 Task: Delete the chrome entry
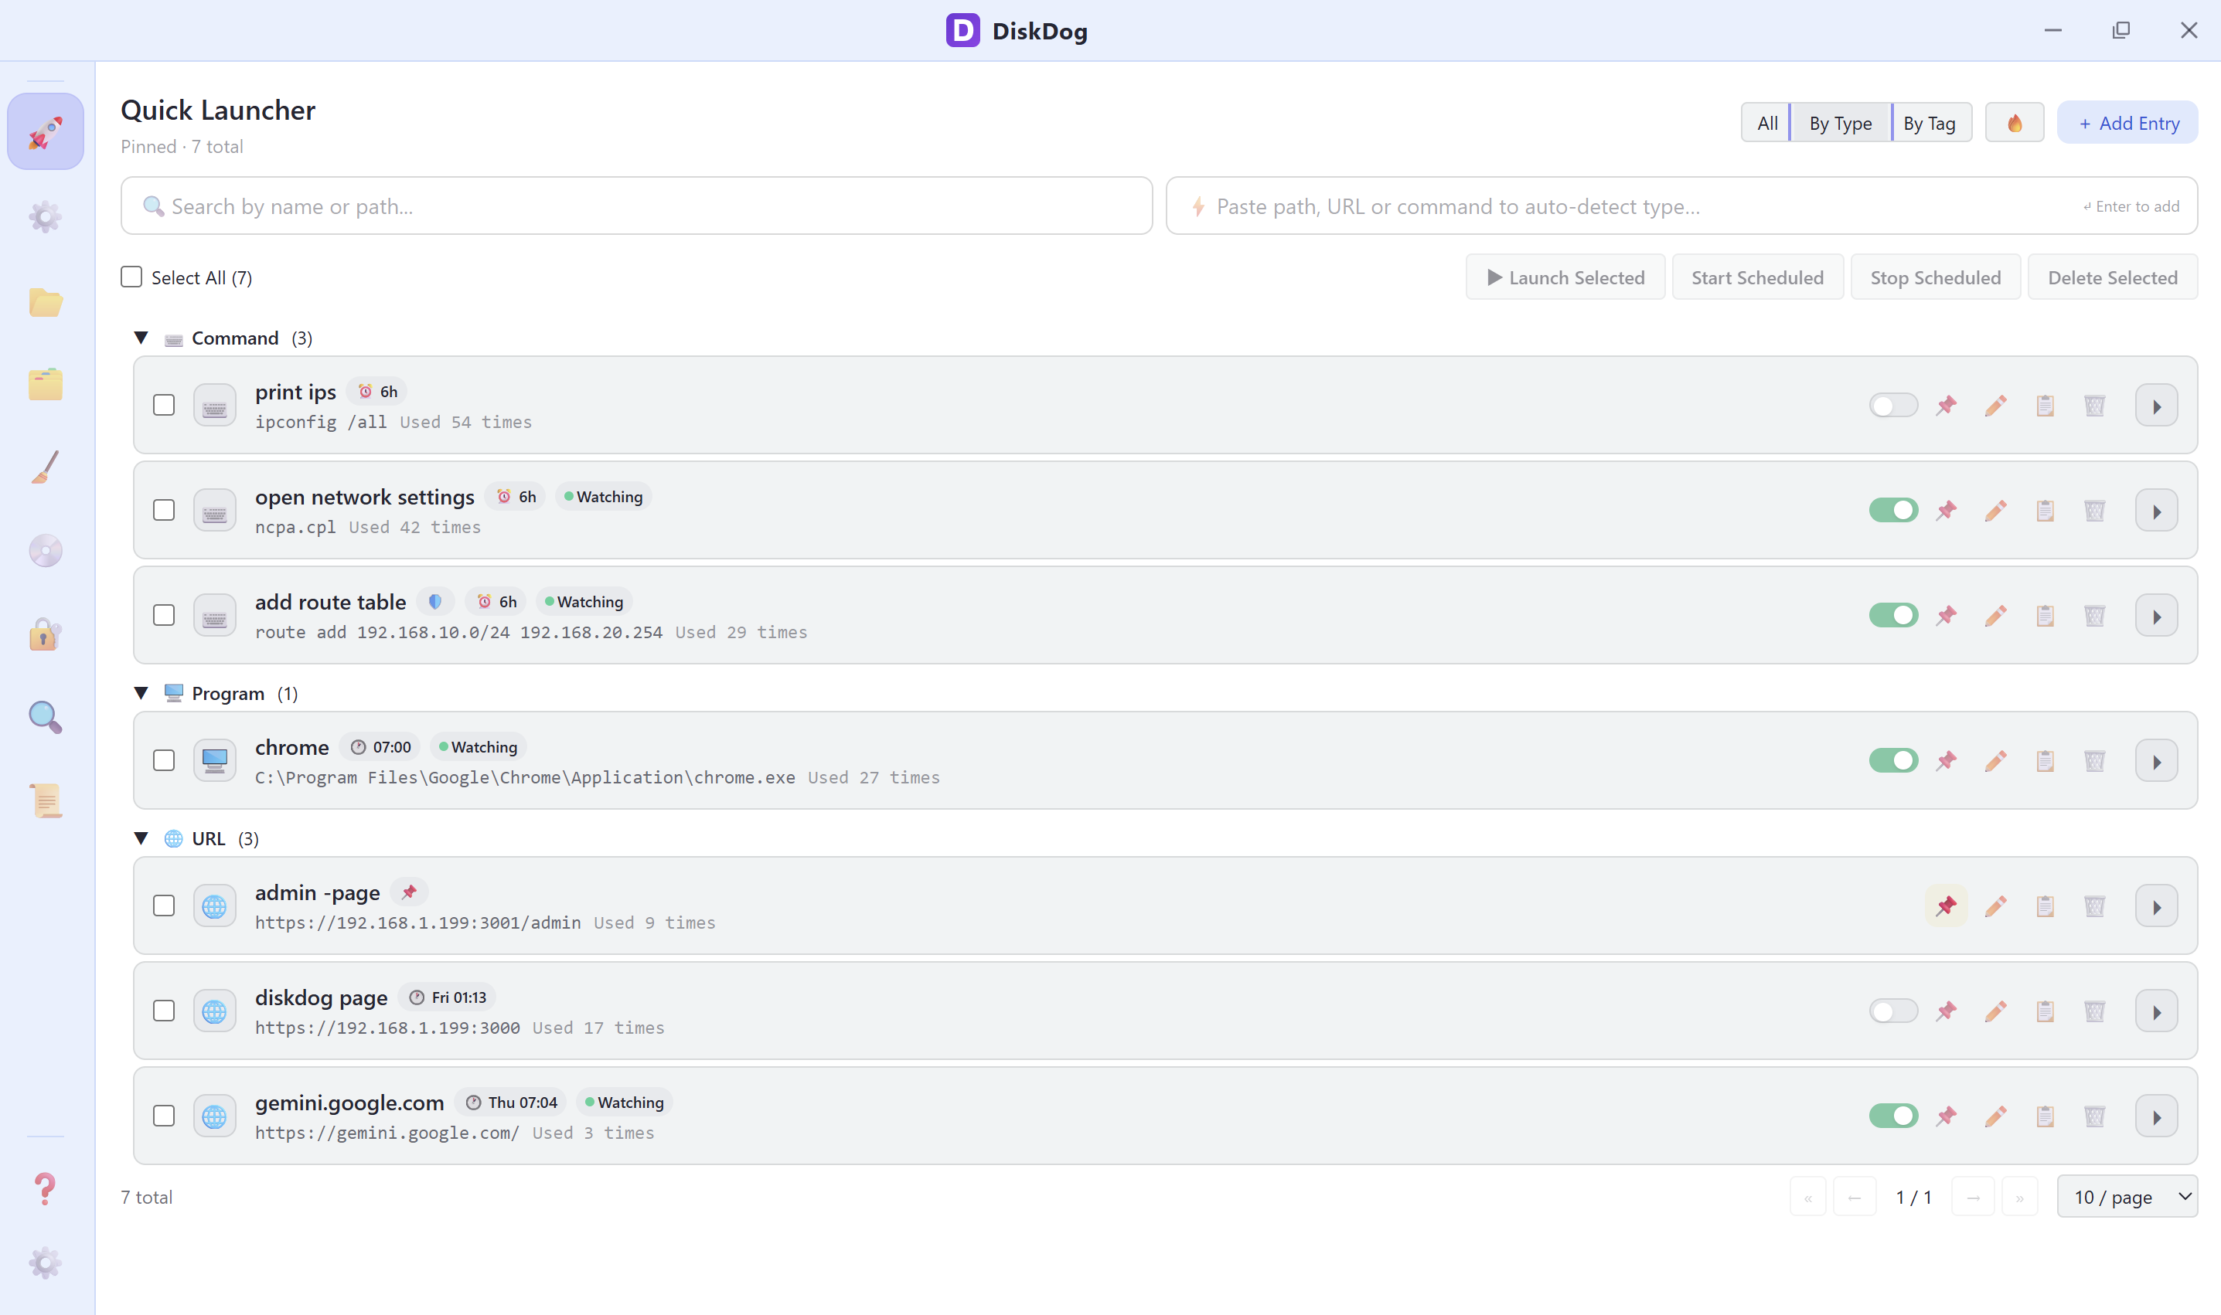click(2094, 761)
